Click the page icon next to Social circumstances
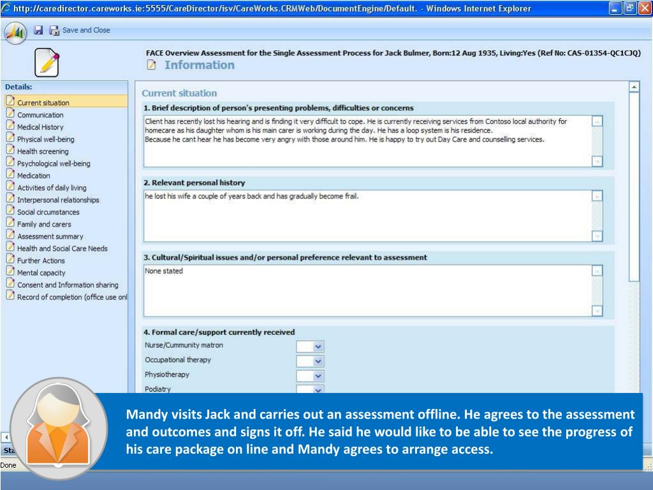Image resolution: width=653 pixels, height=490 pixels. 10,210
